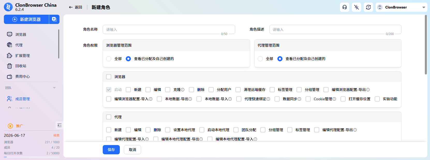Click the 返回 link
Viewport: 430px width, 160px height.
(78, 7)
